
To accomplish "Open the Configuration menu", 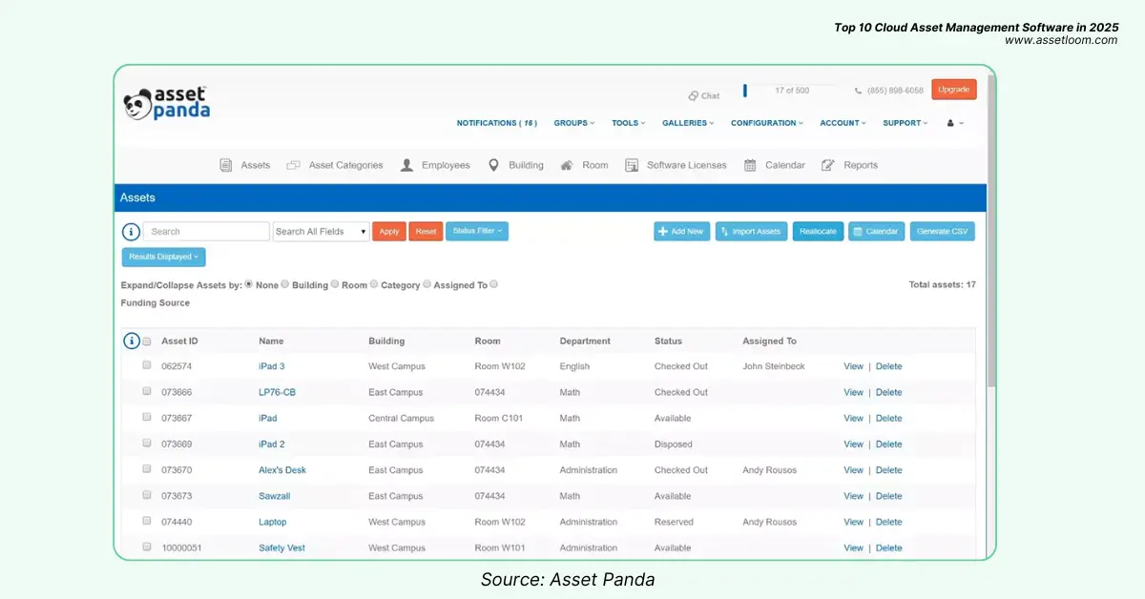I will click(765, 122).
